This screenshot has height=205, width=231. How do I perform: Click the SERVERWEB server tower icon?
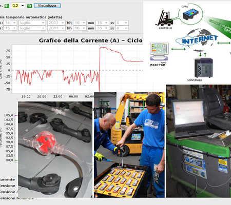coord(204,68)
